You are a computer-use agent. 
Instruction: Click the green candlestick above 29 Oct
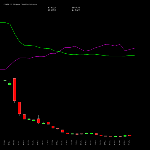pos(10,84)
